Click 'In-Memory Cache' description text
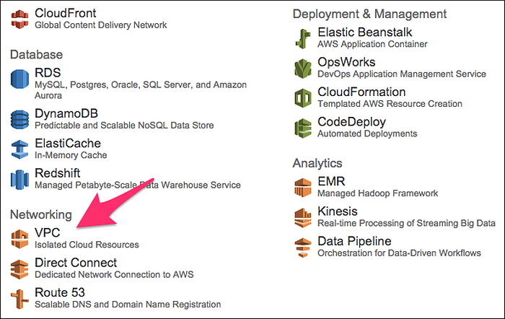Screen dimensions: 505x319 71,155
